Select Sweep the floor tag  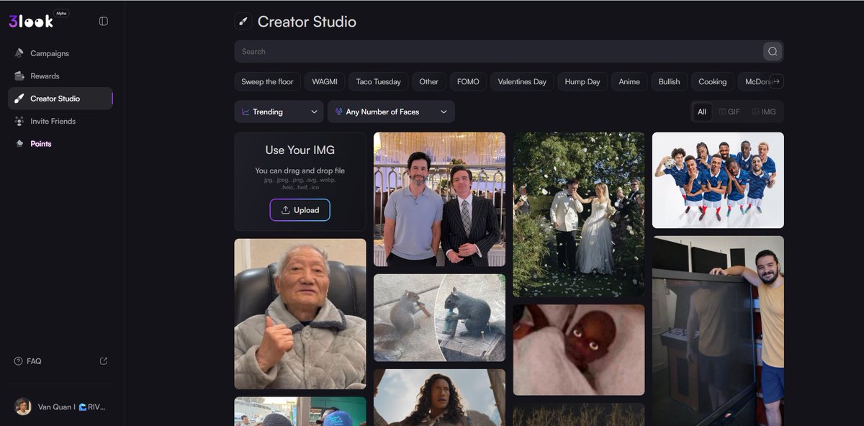point(267,81)
